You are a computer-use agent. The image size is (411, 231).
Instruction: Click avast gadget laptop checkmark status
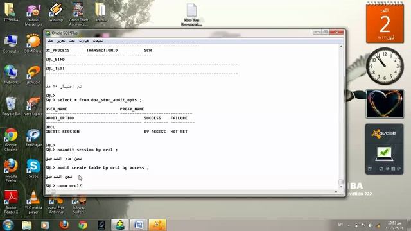click(x=384, y=154)
